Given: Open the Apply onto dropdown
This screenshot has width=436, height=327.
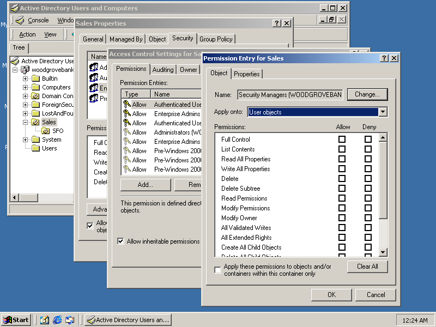Looking at the screenshot, I should 383,112.
